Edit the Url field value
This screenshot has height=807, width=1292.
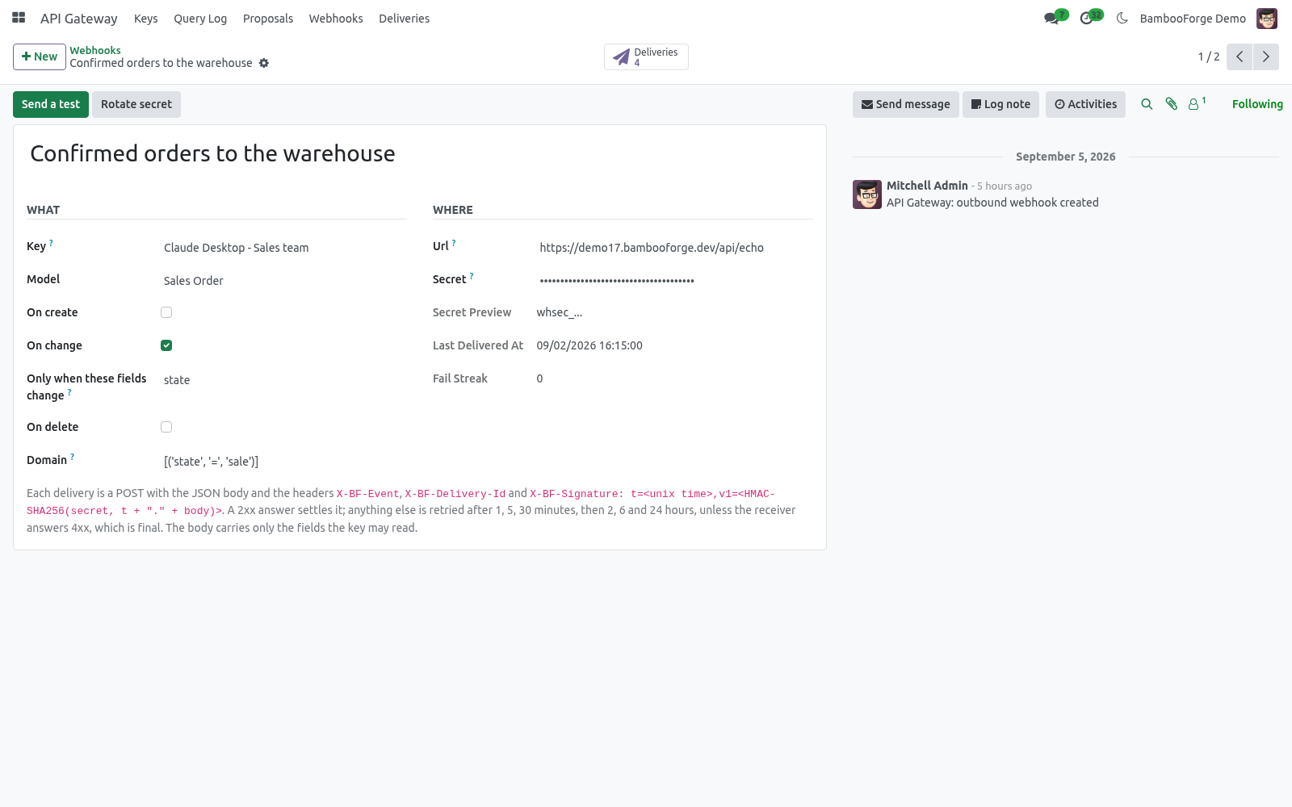pos(675,248)
